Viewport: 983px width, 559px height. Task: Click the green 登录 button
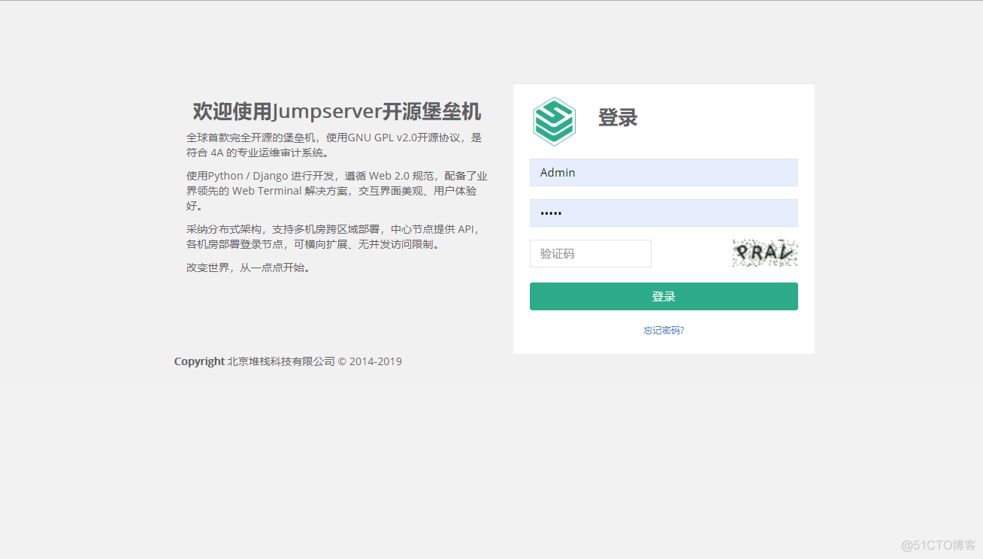pos(664,296)
